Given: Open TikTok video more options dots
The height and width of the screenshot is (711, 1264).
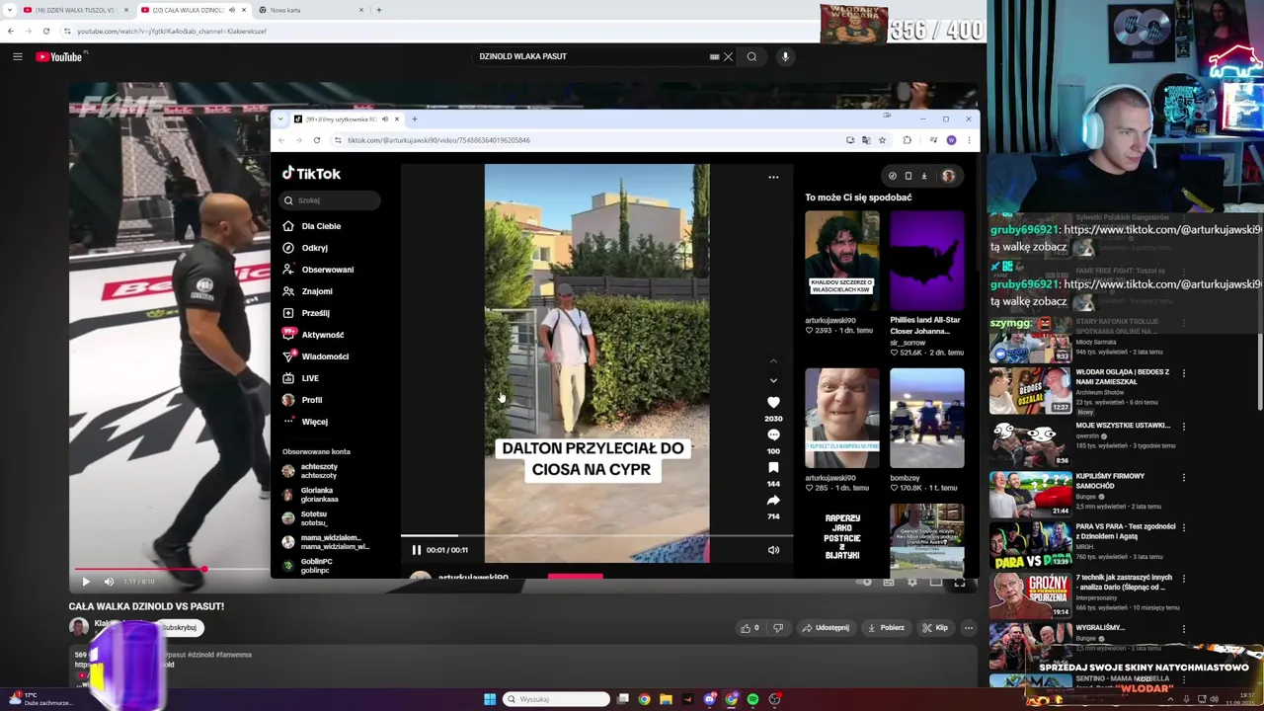Looking at the screenshot, I should (x=773, y=178).
